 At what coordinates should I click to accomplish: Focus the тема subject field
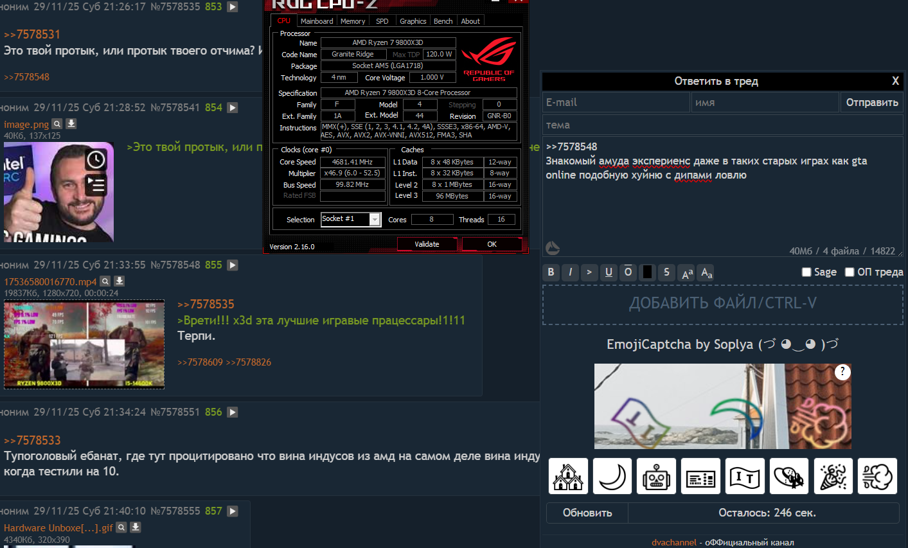(x=723, y=125)
